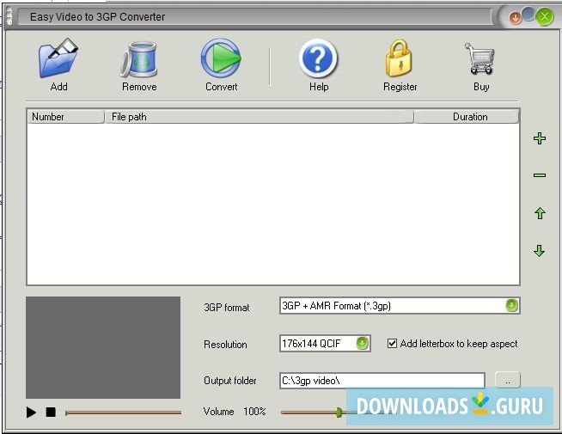Browse for output folder with .. button
562x434 pixels.
[508, 380]
